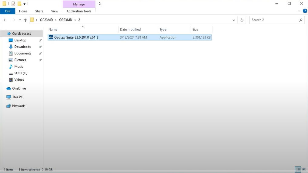The image size is (308, 173).
Task: Switch to Details view layout
Action: click(x=298, y=169)
